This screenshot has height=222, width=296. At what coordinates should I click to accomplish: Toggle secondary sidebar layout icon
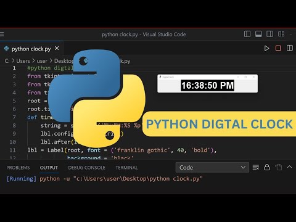click(269, 34)
